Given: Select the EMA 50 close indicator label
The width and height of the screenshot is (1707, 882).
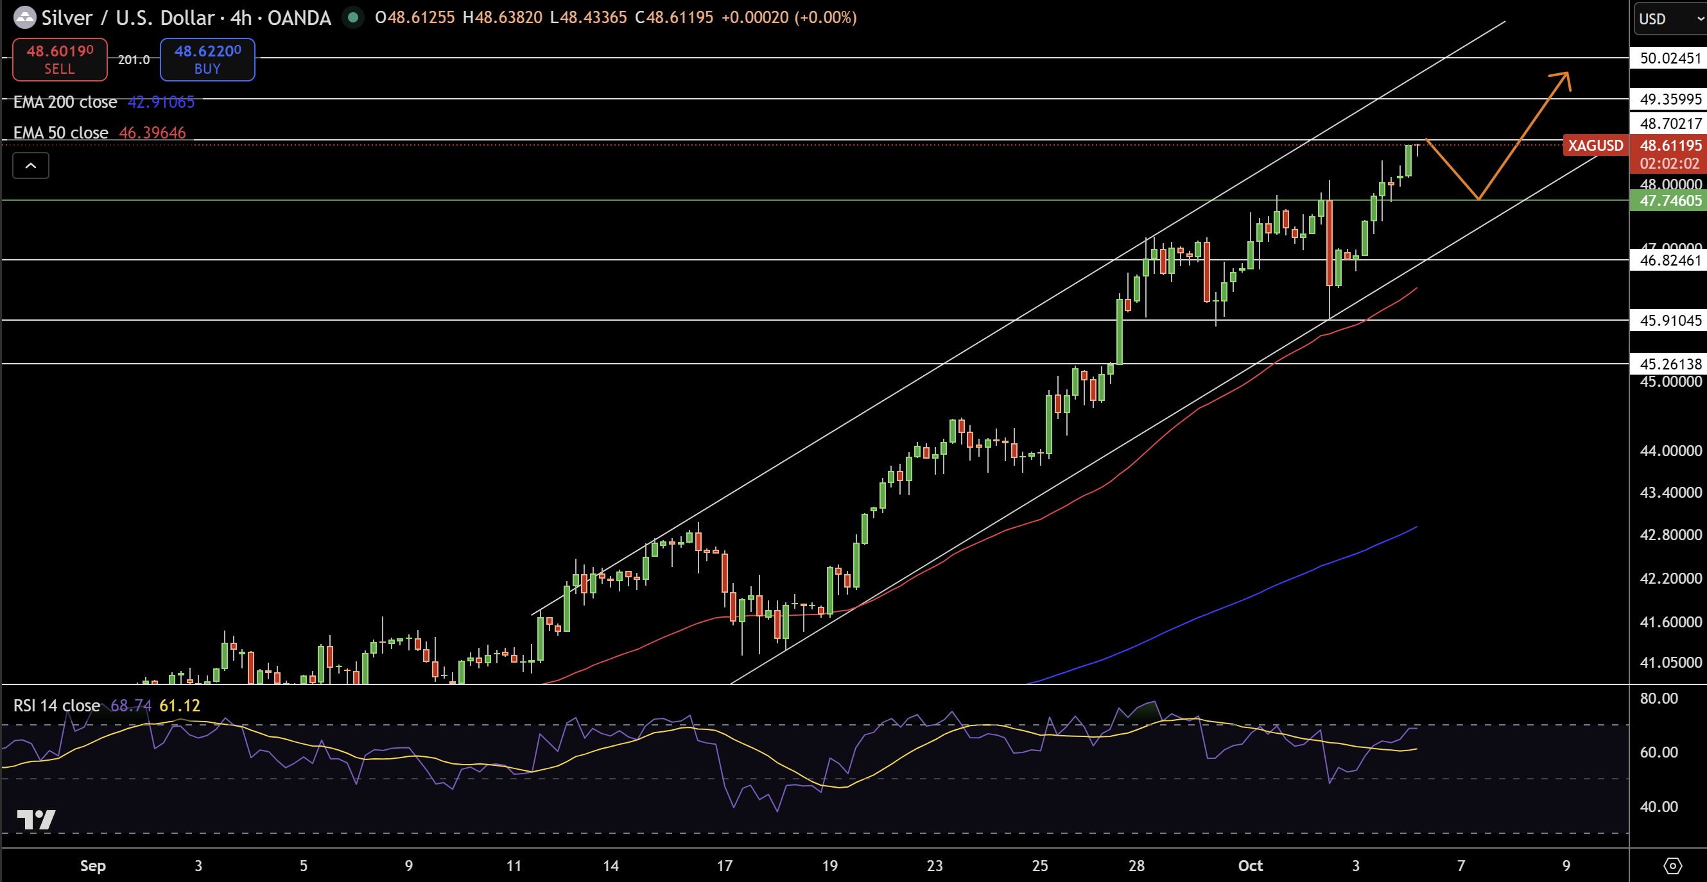Looking at the screenshot, I should (x=60, y=132).
